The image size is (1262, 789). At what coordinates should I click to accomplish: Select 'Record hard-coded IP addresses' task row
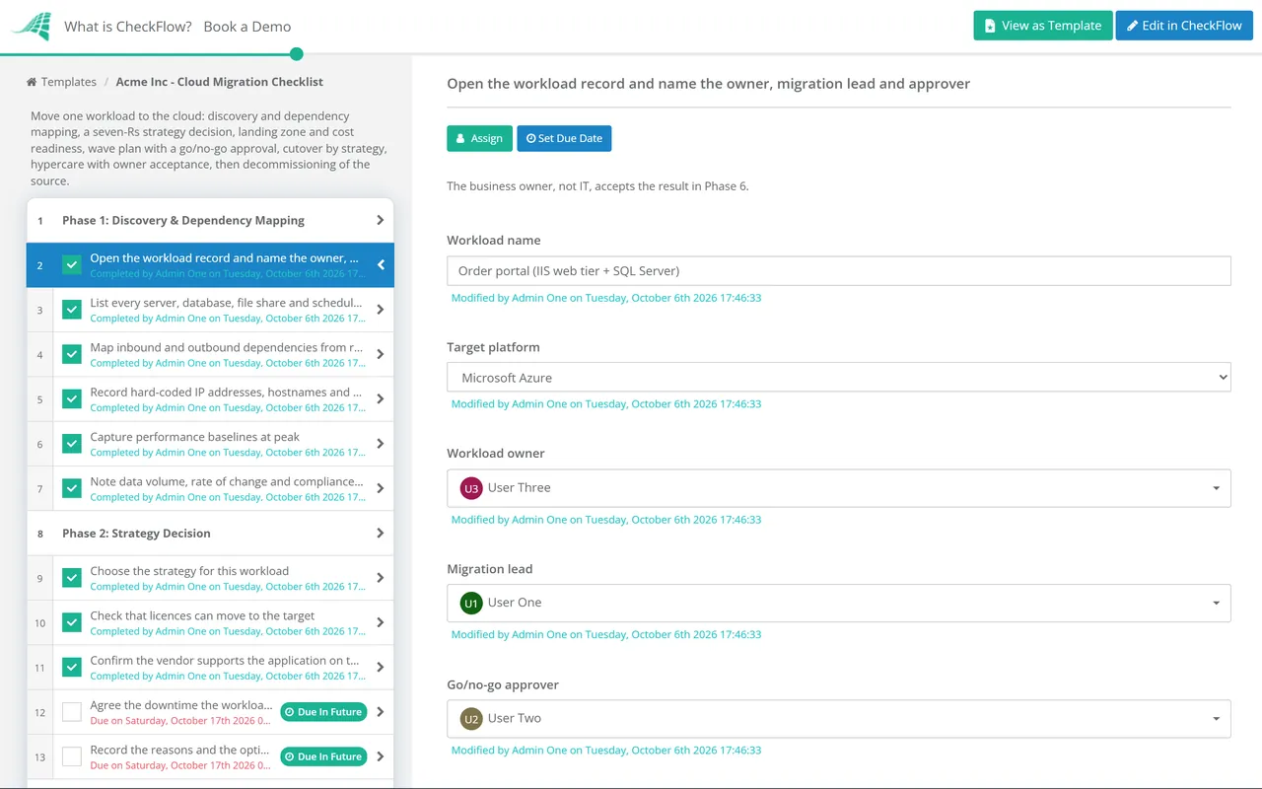[210, 399]
